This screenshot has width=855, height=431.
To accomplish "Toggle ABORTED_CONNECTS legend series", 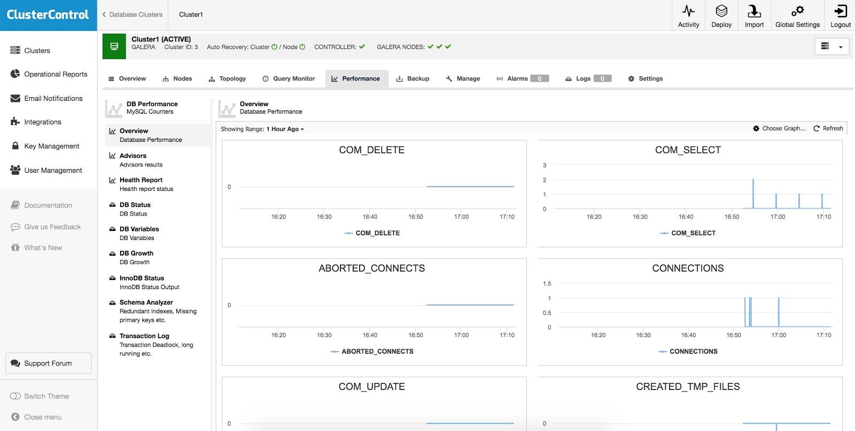I will click(x=372, y=352).
